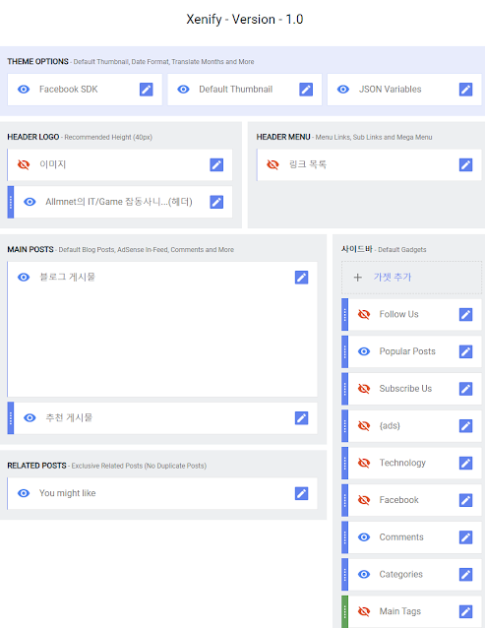Hide the Categories gadget
The width and height of the screenshot is (485, 628).
point(364,574)
